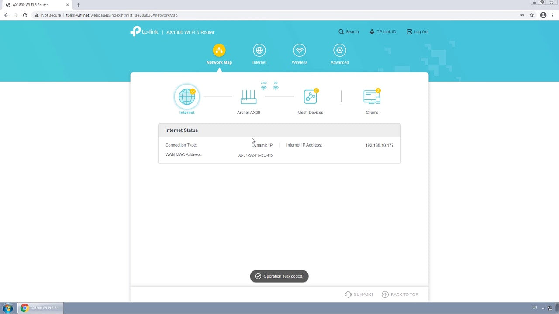This screenshot has height=314, width=559.
Task: Select the 2.4G Wi-Fi band icon
Action: point(264,86)
